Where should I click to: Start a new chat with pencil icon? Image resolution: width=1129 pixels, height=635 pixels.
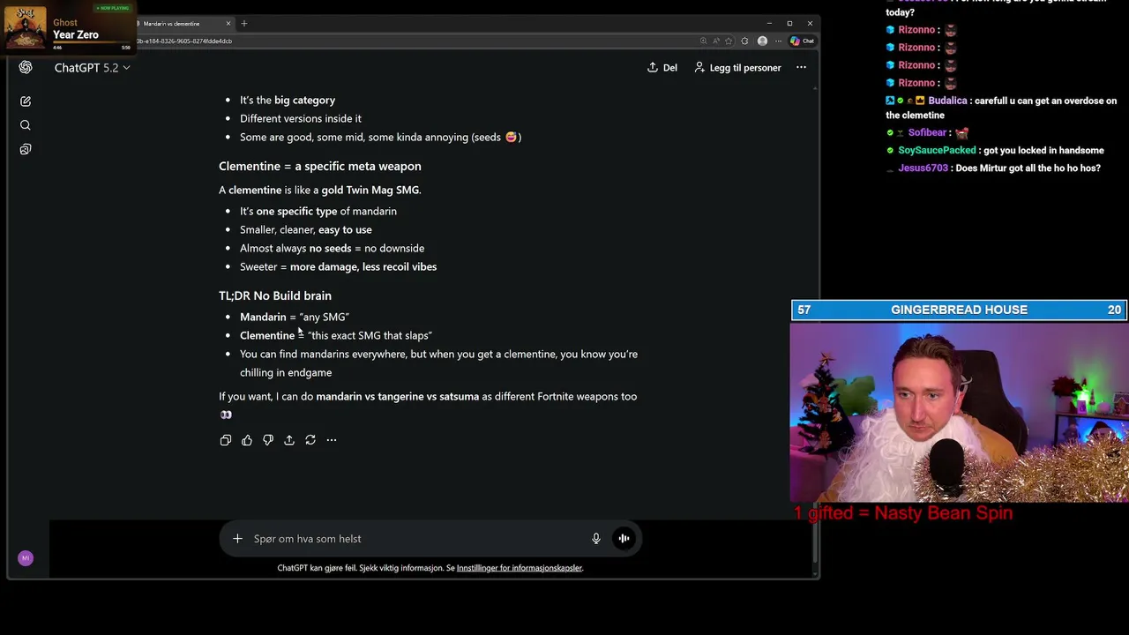(x=26, y=101)
